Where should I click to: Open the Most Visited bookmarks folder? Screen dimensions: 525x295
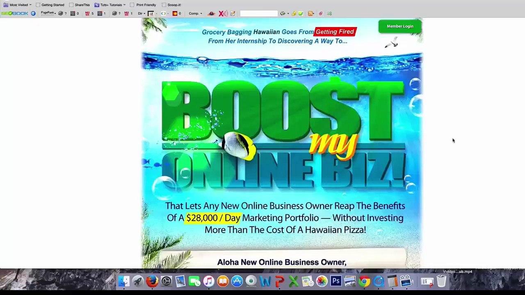click(x=17, y=5)
